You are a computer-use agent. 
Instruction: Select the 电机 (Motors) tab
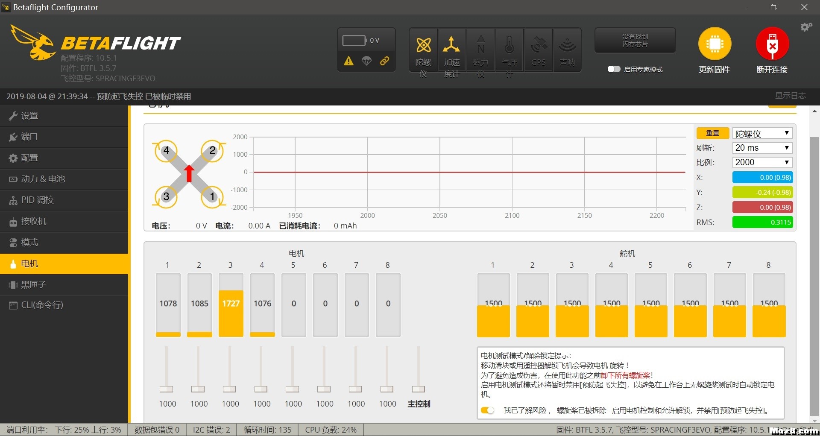(64, 263)
